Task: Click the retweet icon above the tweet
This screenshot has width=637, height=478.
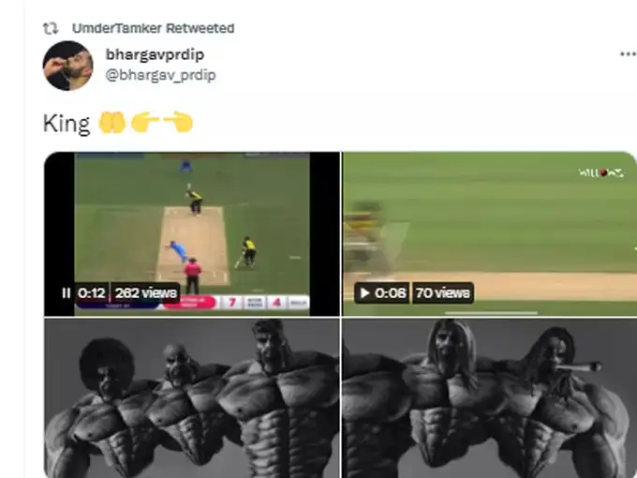Action: (51, 28)
